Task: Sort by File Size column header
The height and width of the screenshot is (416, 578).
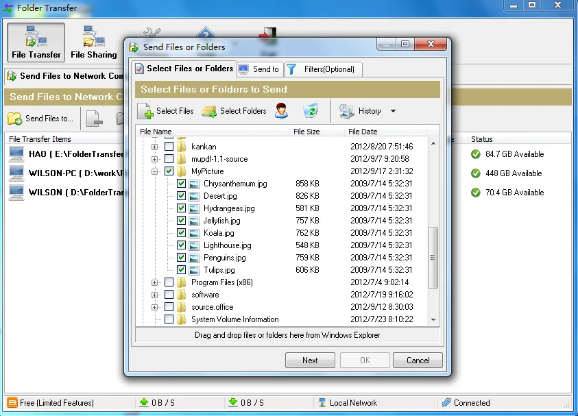Action: click(317, 132)
